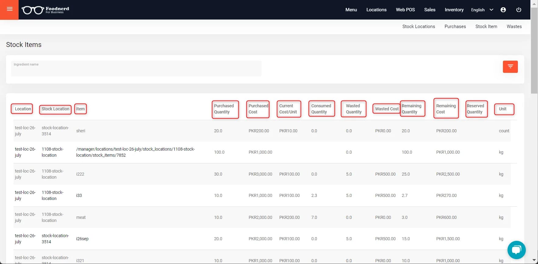538x264 pixels.
Task: Click PKR270.00 remaining cost for i33
Action: 446,195
